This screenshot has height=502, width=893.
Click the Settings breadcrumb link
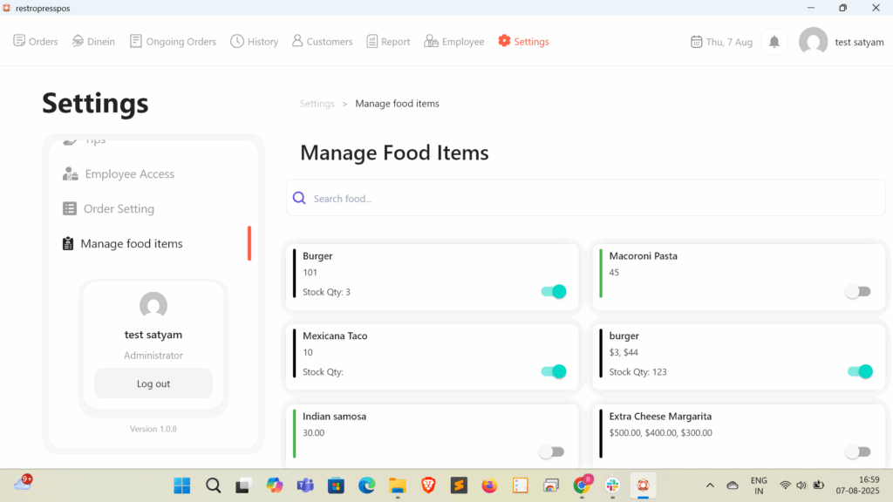pyautogui.click(x=317, y=104)
